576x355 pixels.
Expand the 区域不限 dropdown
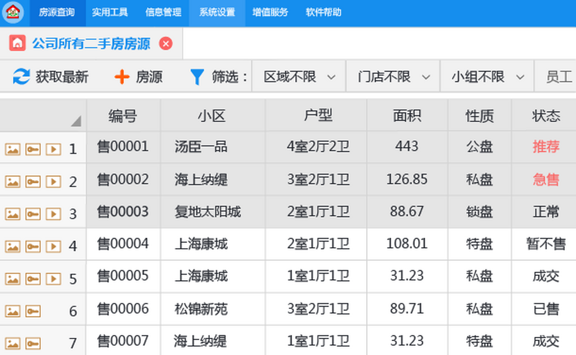[x=299, y=77]
